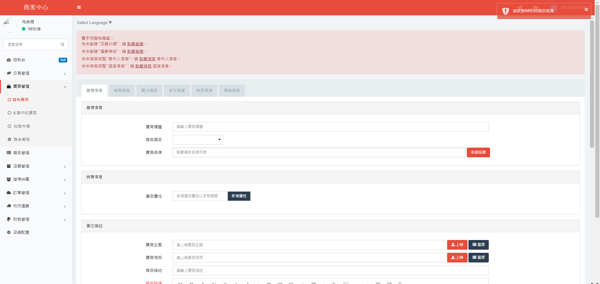Click the page vertical scrollbar

(x=592, y=84)
